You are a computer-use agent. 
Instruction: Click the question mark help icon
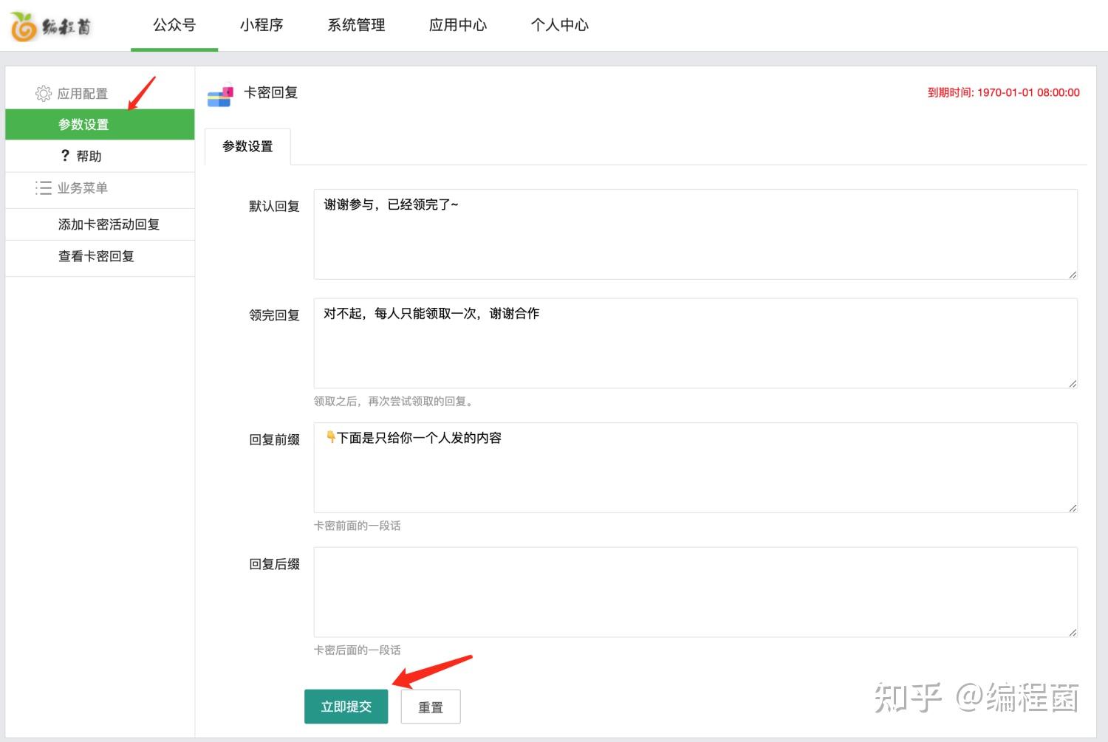(65, 156)
